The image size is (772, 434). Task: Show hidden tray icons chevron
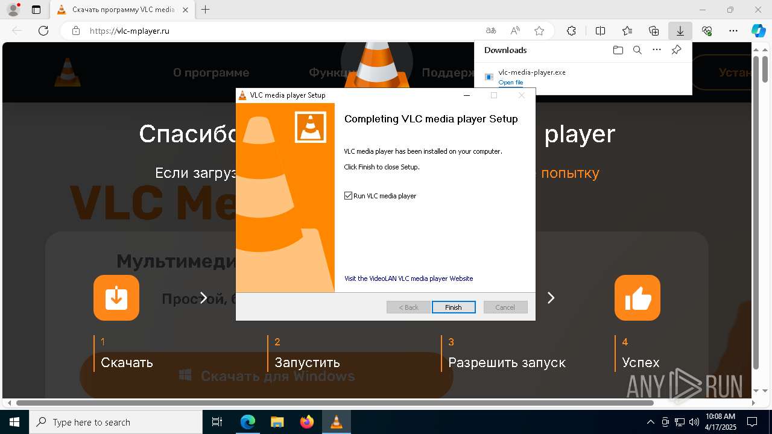[650, 422]
